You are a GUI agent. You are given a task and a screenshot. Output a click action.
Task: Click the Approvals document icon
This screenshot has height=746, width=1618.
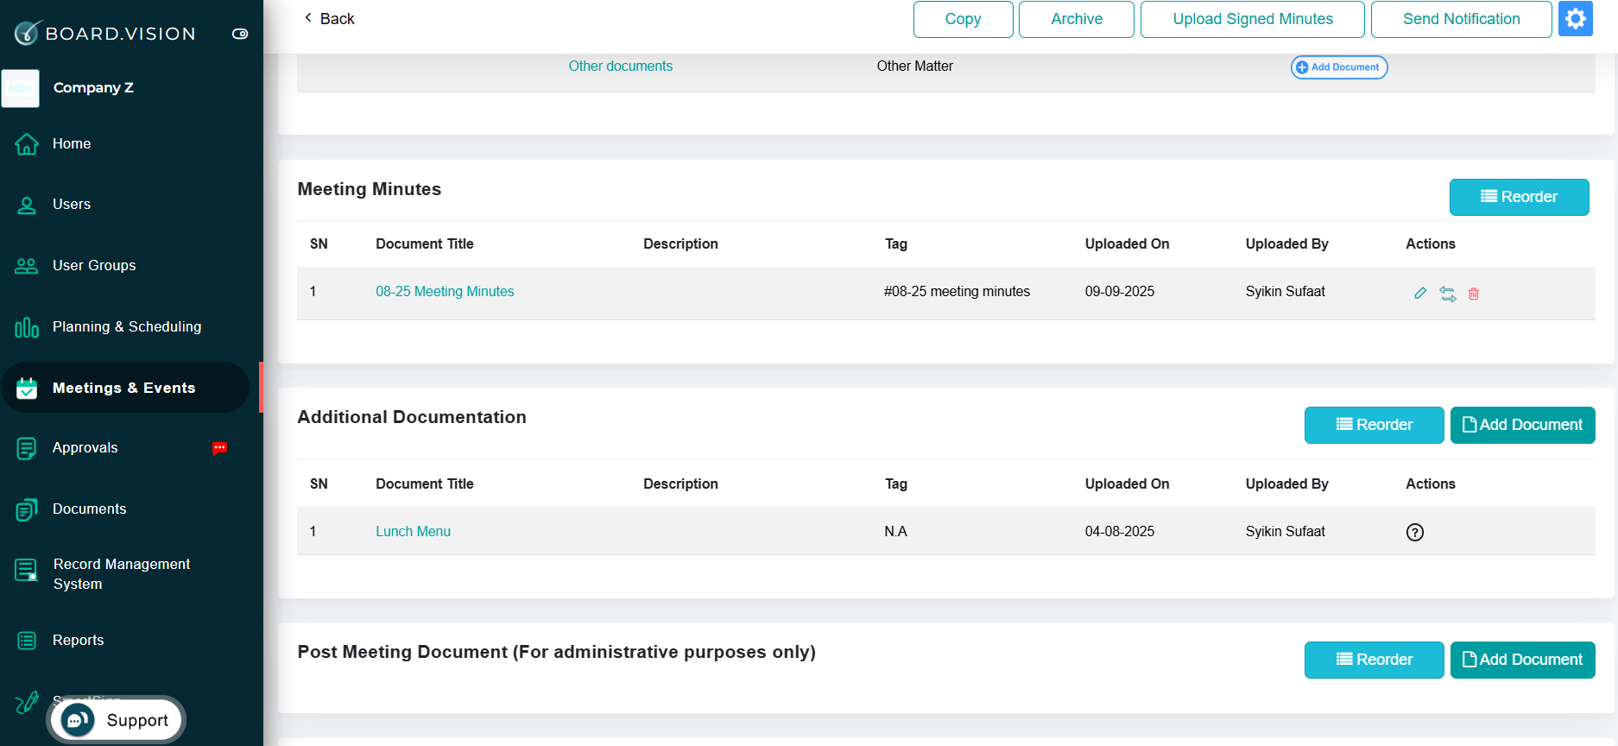27,449
